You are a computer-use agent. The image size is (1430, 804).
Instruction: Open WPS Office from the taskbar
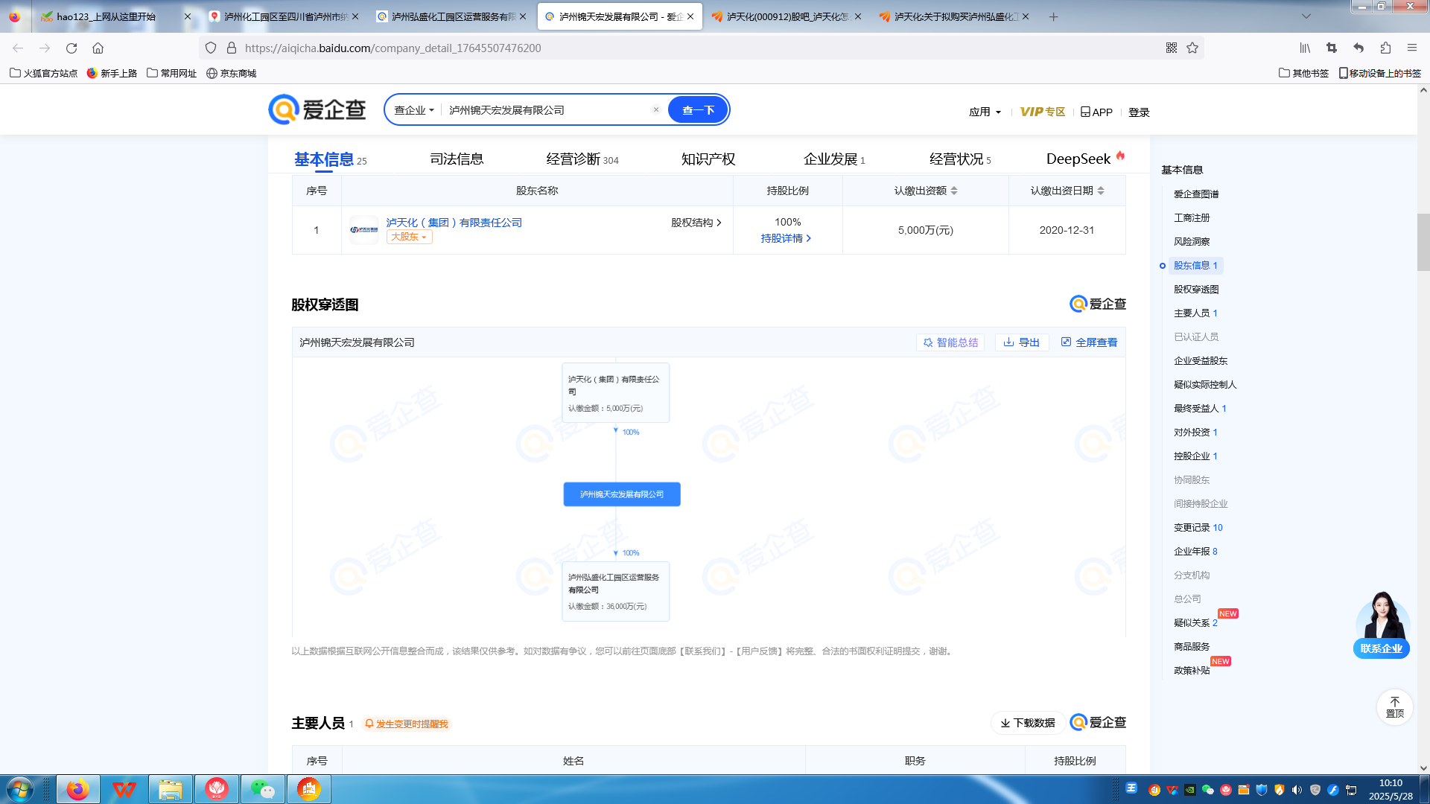124,789
